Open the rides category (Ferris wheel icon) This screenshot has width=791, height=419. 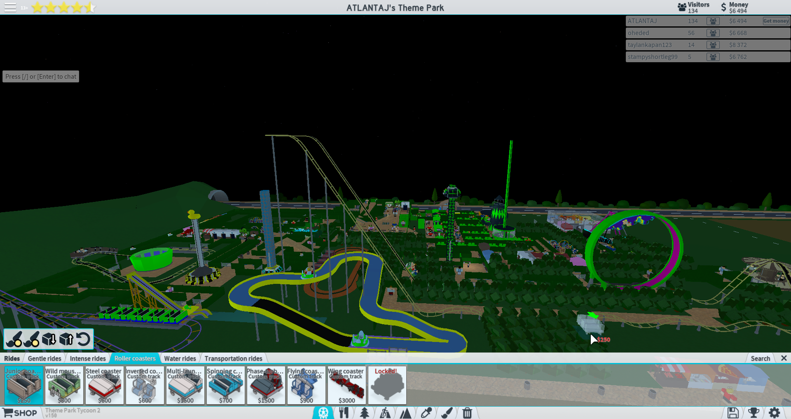(x=323, y=412)
